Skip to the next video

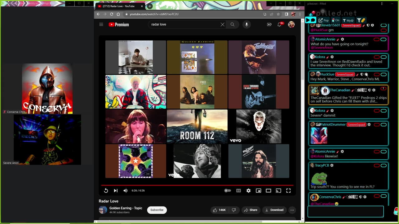point(116,191)
